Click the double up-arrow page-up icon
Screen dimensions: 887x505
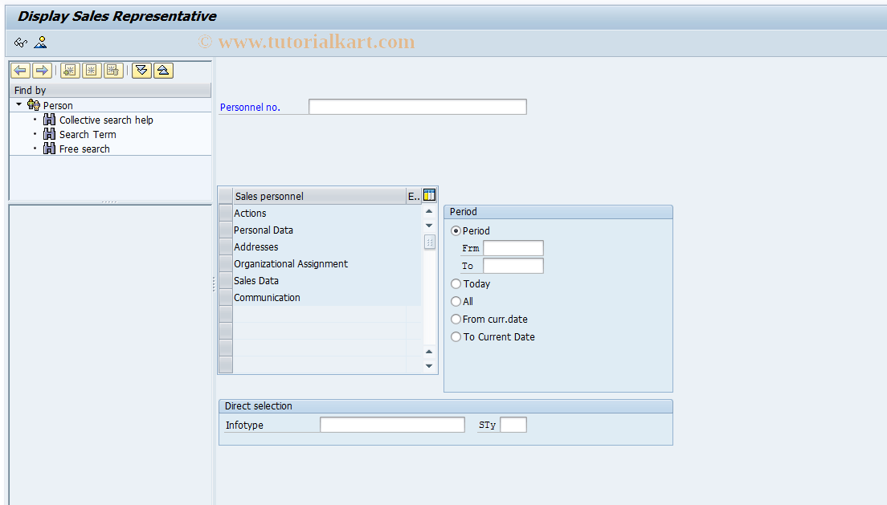pos(162,71)
